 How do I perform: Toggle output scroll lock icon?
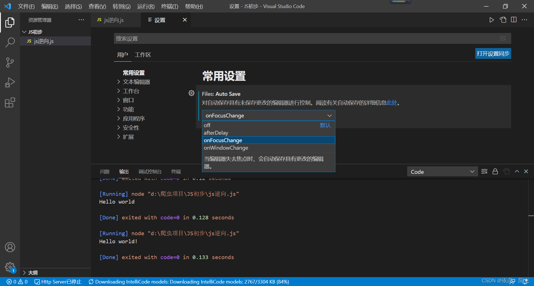point(495,171)
